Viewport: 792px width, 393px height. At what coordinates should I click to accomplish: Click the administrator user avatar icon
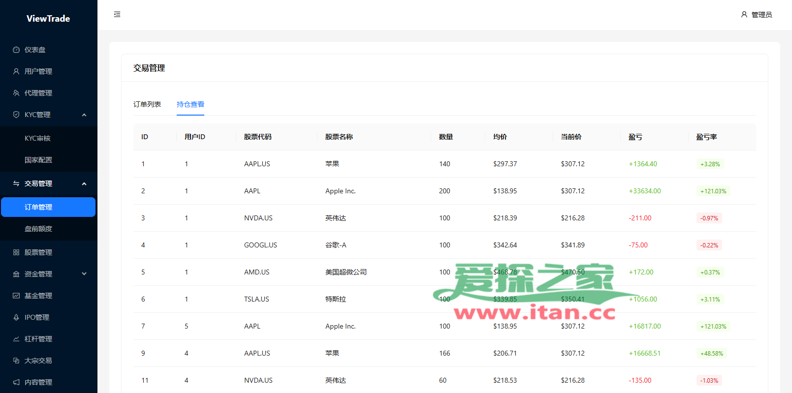(744, 15)
